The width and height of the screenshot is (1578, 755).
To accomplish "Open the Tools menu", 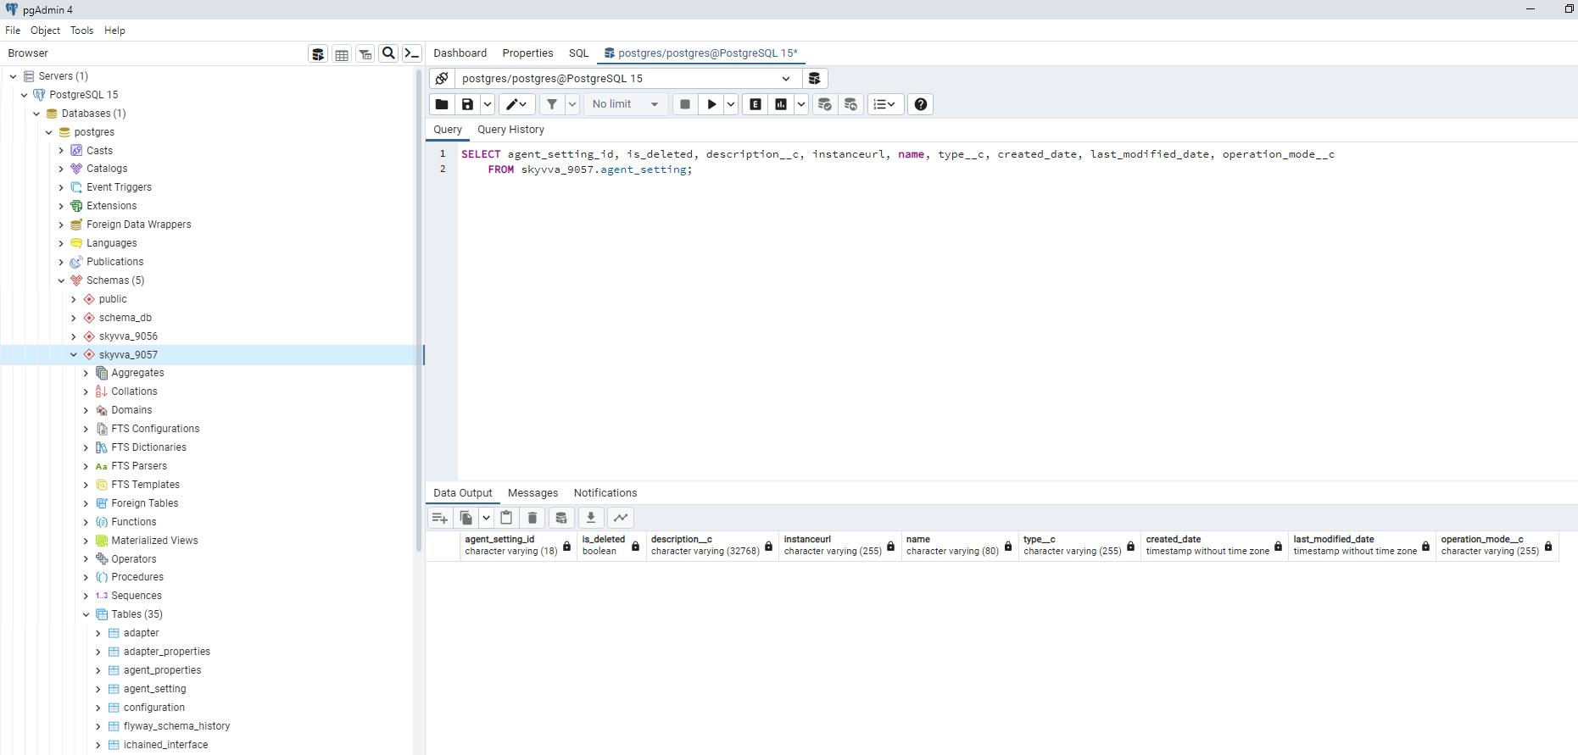I will click(81, 31).
